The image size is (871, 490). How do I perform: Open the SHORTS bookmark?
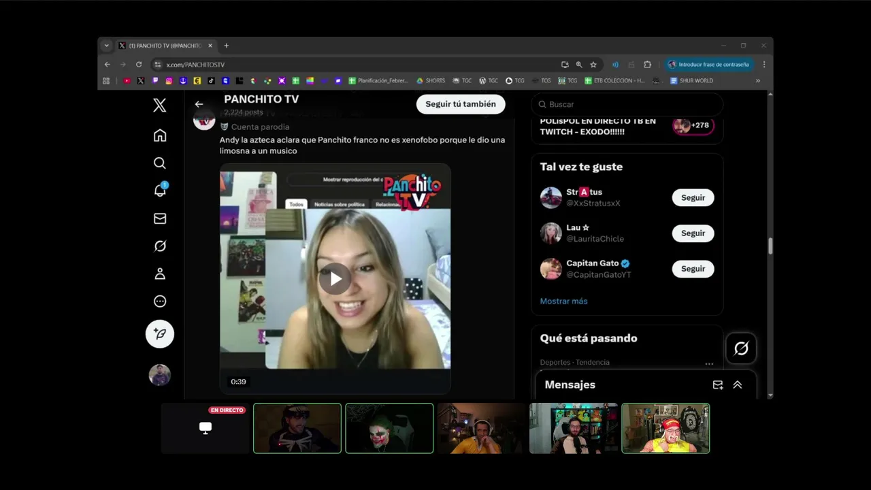click(431, 80)
